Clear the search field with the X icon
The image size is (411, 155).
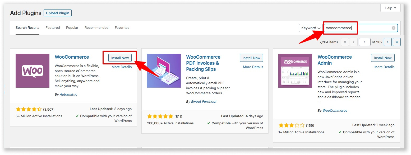point(394,28)
